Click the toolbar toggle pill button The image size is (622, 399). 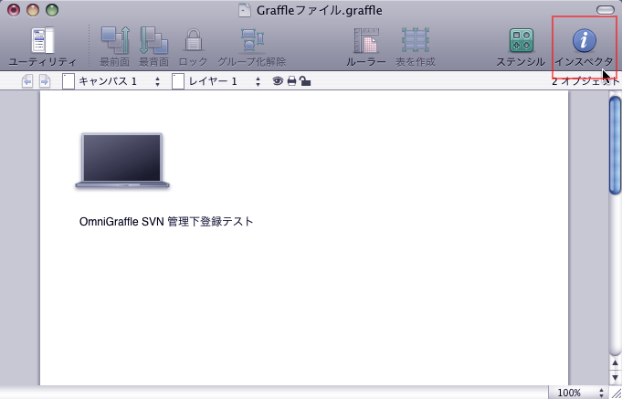coord(605,10)
